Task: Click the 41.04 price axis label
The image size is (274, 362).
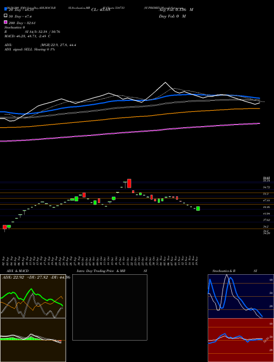Action: [x=266, y=213]
